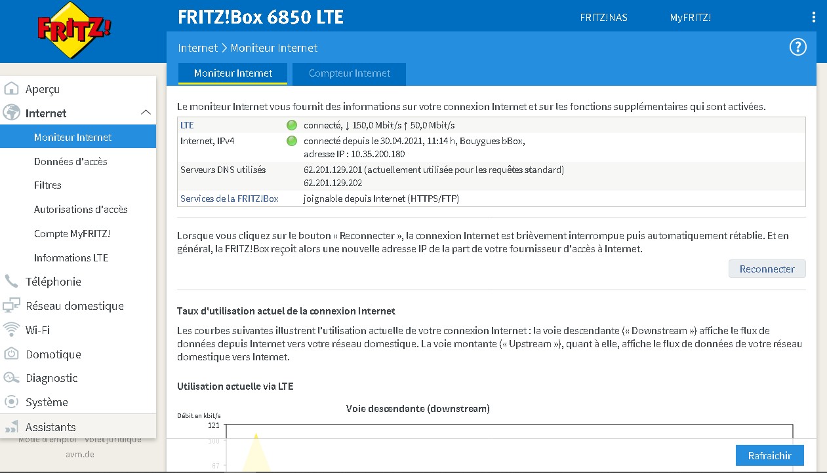Open MyFRITZ! link in the header

[x=690, y=18]
